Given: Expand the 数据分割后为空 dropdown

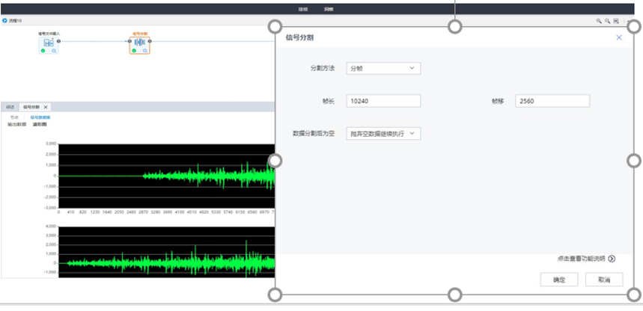Looking at the screenshot, I should [x=383, y=134].
